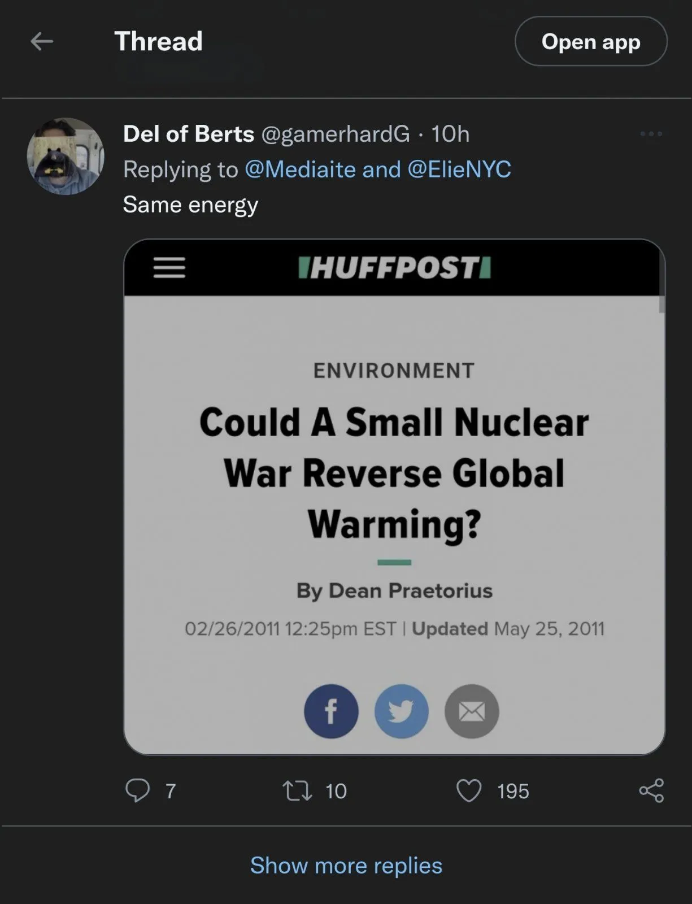Viewport: 692px width, 904px height.
Task: Open the HuffPost hamburger menu icon
Action: 169,267
